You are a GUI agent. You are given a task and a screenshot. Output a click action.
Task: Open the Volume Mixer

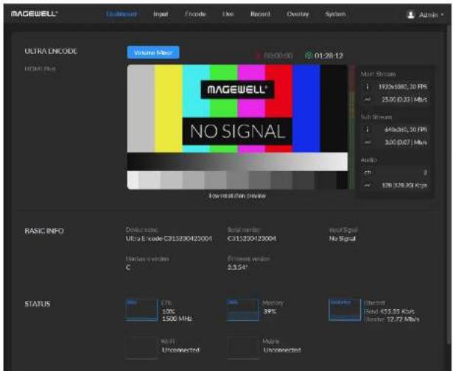[153, 52]
